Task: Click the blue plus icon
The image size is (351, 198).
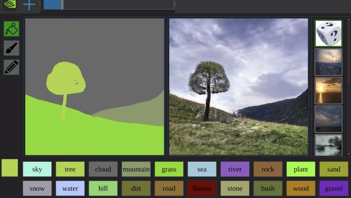Action: tap(29, 5)
